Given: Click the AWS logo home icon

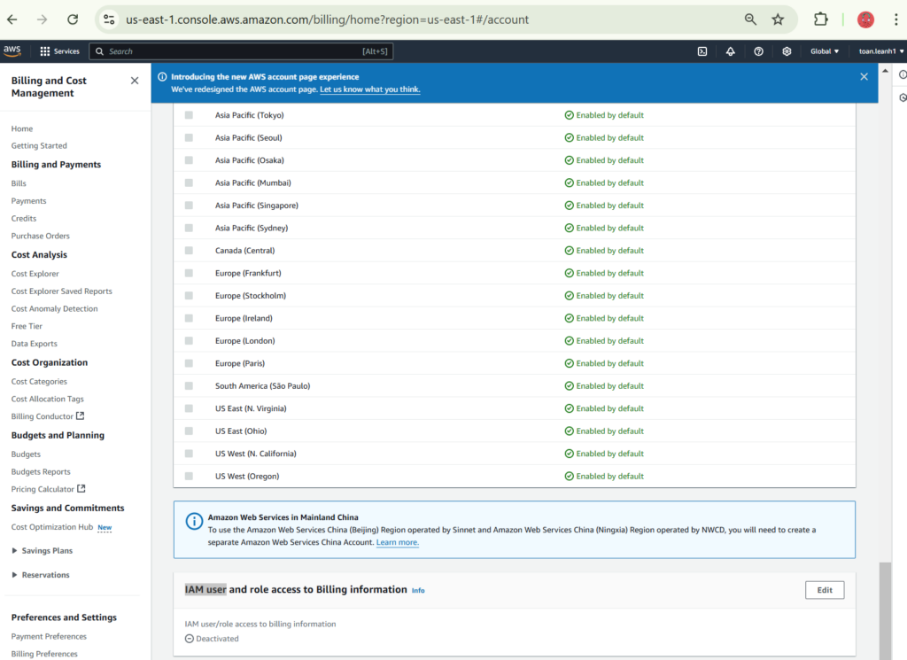Looking at the screenshot, I should coord(12,50).
